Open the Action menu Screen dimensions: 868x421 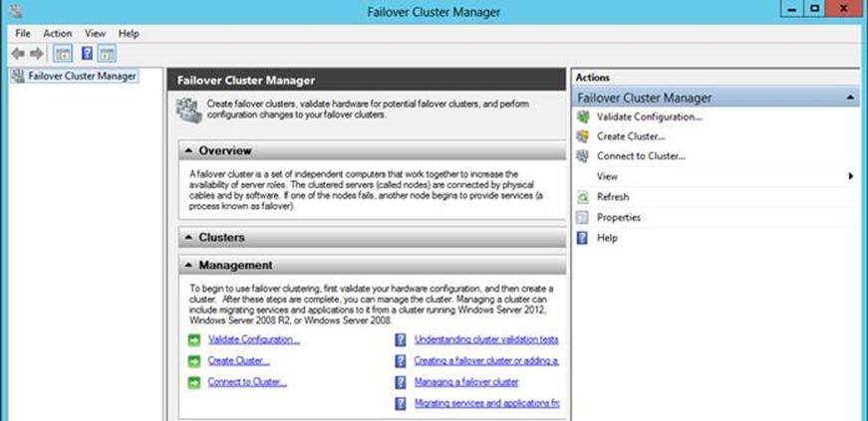(58, 34)
